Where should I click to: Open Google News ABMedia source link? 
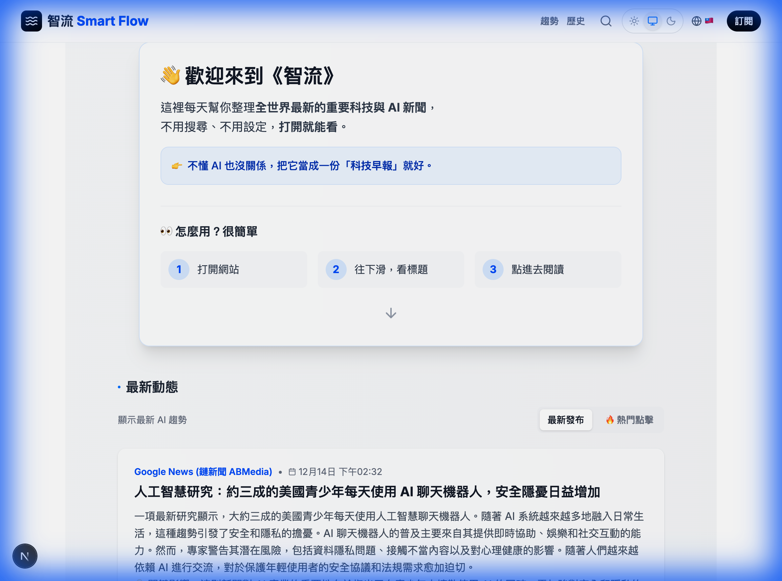click(x=203, y=472)
